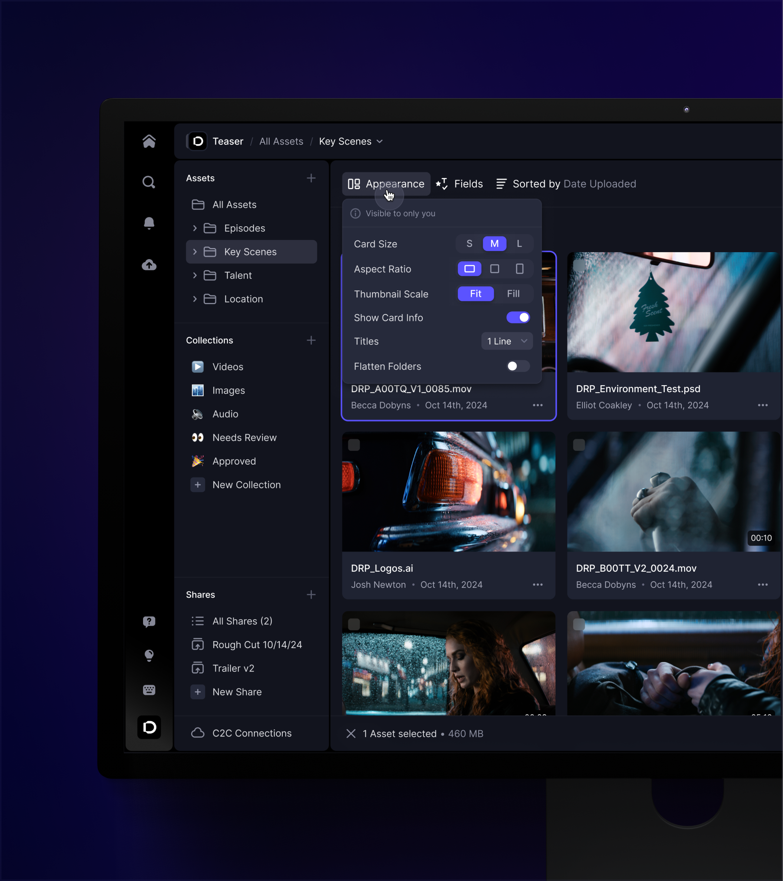Check the DRP_Logos.ai selection checkbox
The image size is (783, 881).
point(354,445)
